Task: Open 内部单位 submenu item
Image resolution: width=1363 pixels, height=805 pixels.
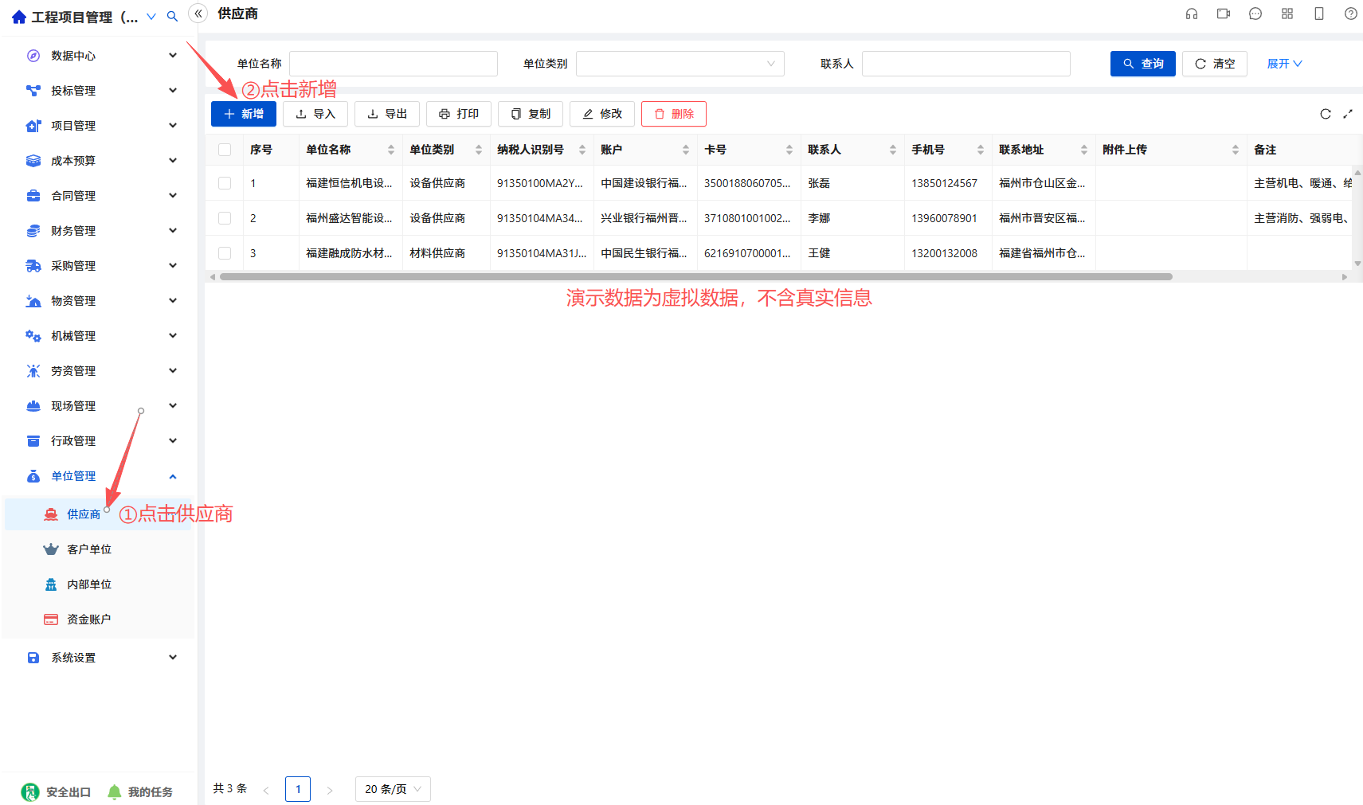Action: (99, 584)
